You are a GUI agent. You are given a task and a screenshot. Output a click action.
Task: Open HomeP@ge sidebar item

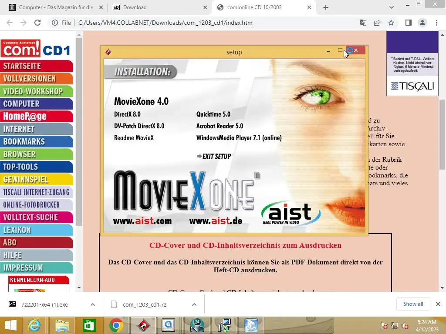point(37,117)
